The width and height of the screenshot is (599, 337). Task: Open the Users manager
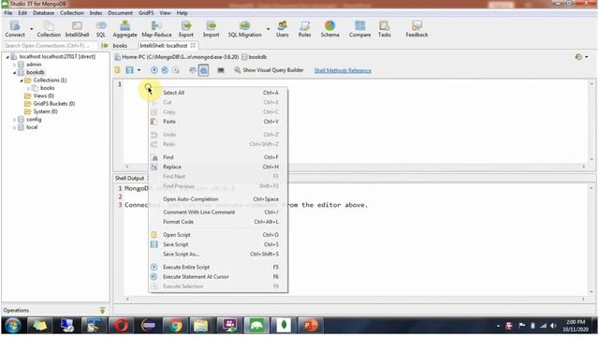(283, 29)
